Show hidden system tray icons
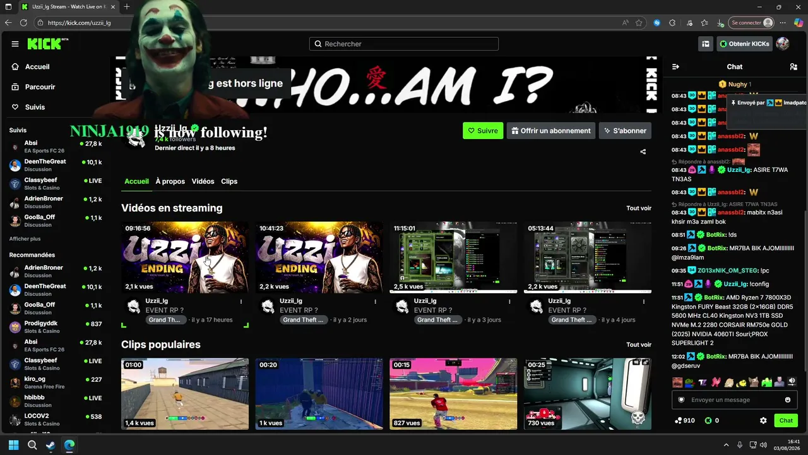The image size is (808, 455). coord(726,445)
